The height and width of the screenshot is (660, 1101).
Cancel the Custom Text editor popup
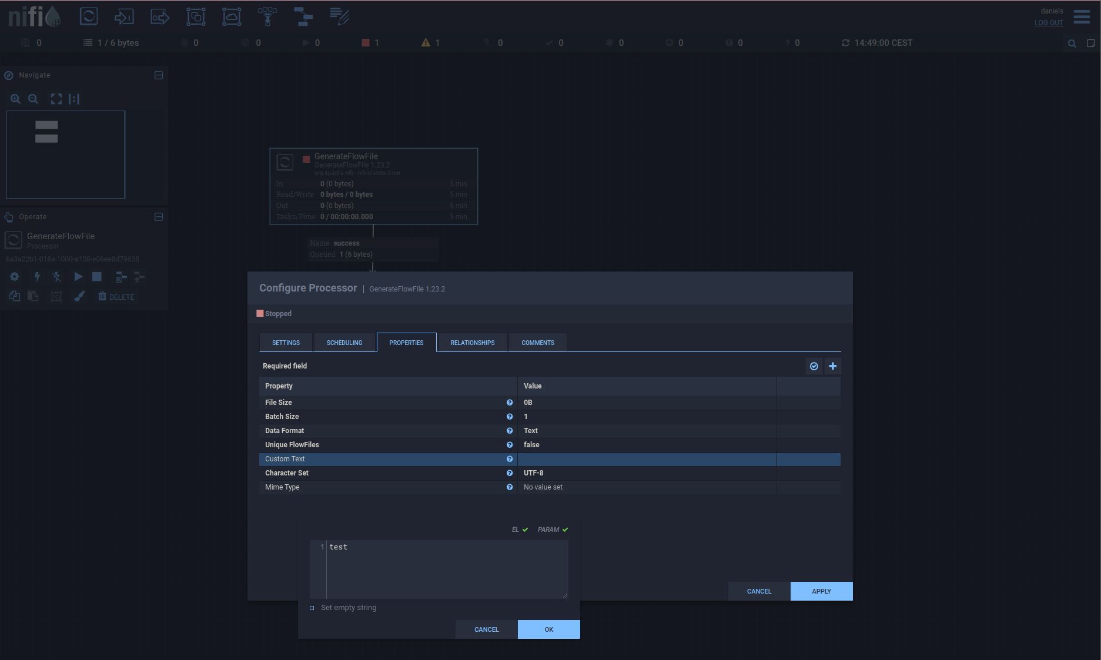coord(487,629)
